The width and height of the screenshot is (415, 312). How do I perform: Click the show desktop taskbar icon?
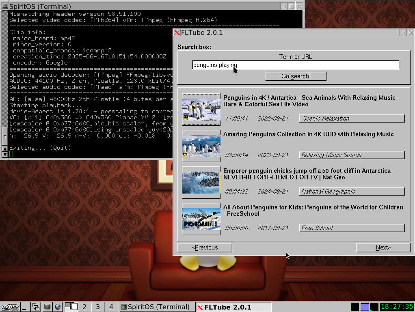click(25, 307)
